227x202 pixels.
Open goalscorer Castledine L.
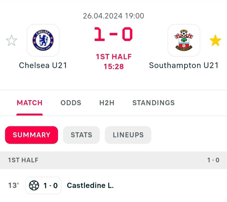coord(90,186)
